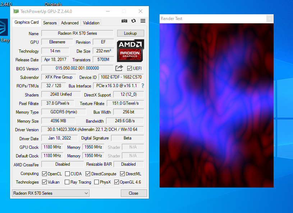Screen dimensions: 293x213
Task: Click the Subvendor value XFX Pine Group
Action: click(59, 77)
